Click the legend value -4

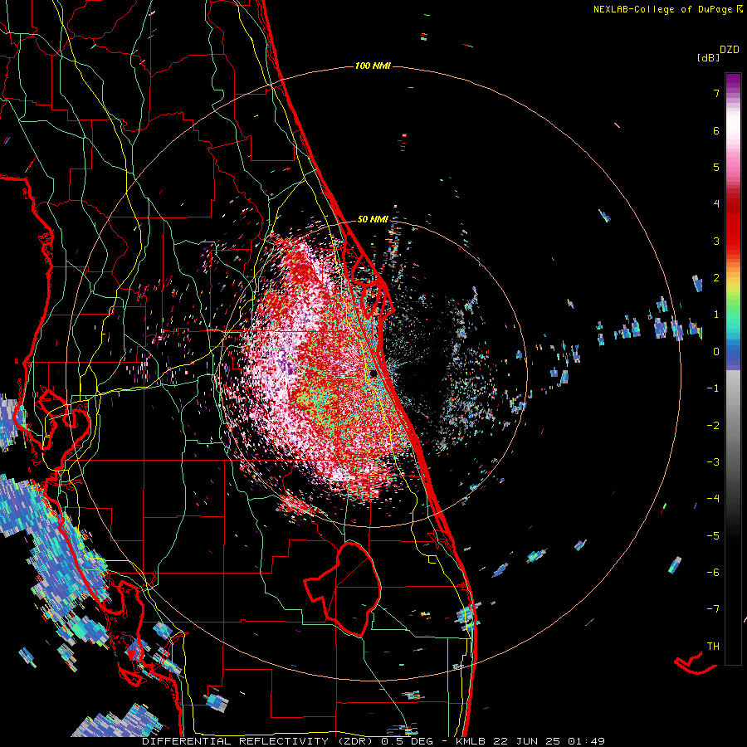coord(713,499)
